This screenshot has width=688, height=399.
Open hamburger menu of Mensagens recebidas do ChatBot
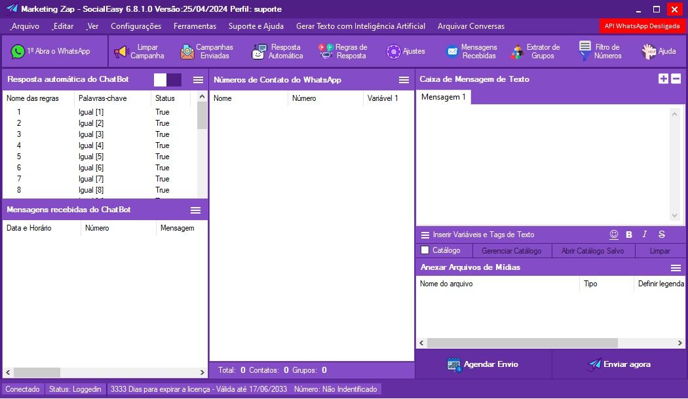point(195,210)
